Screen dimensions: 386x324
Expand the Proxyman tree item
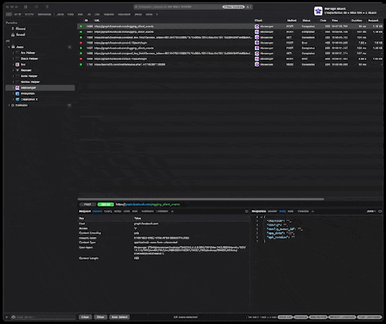(x=14, y=94)
